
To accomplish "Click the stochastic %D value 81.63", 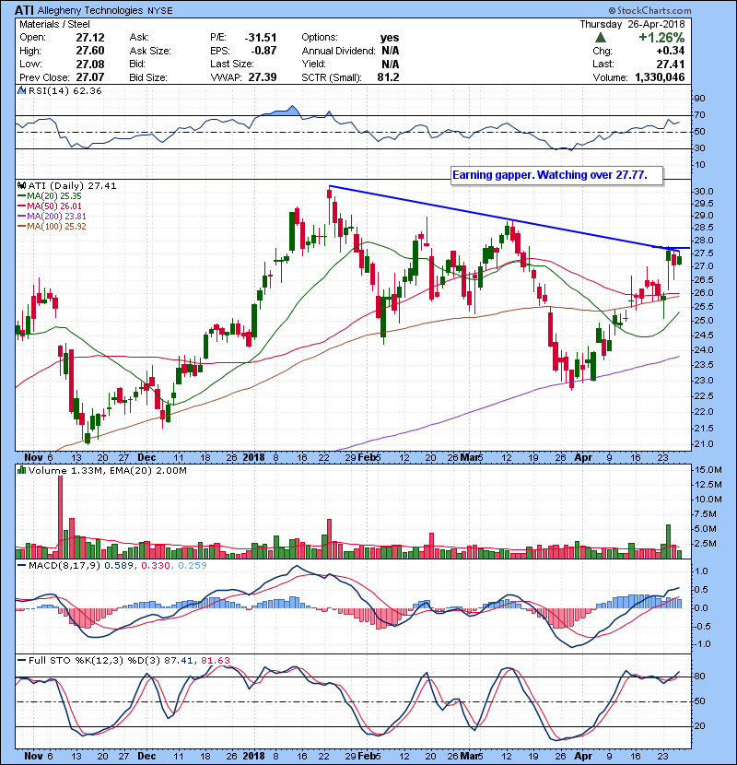I will click(215, 660).
